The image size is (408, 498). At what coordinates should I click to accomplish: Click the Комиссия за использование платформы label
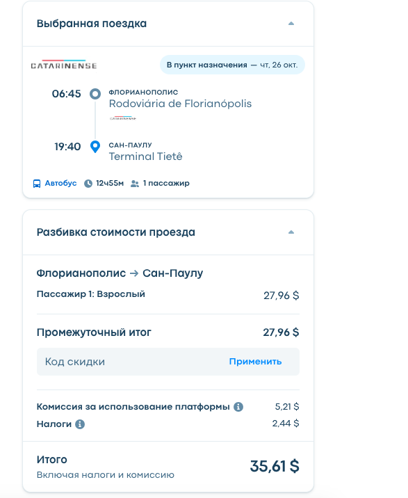(133, 406)
